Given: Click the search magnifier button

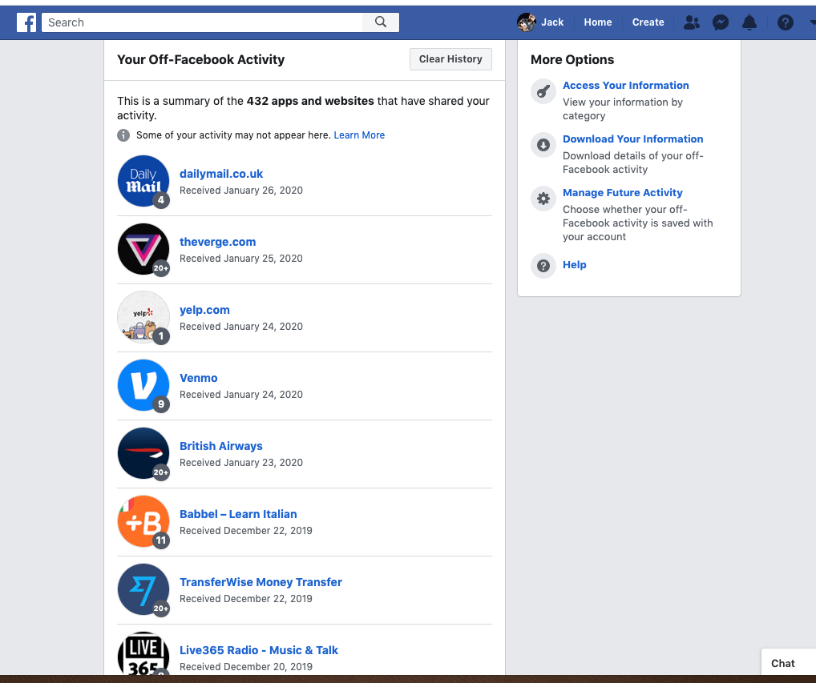Looking at the screenshot, I should [x=381, y=22].
